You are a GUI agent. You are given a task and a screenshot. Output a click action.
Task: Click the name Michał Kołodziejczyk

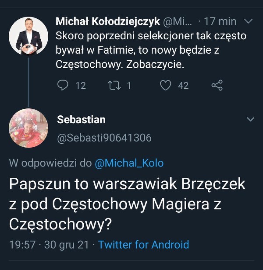(x=107, y=21)
